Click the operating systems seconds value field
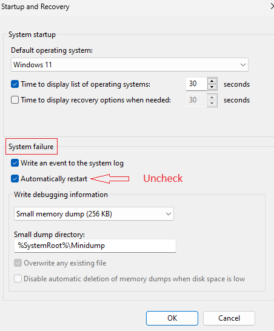The height and width of the screenshot is (331, 274). 196,84
